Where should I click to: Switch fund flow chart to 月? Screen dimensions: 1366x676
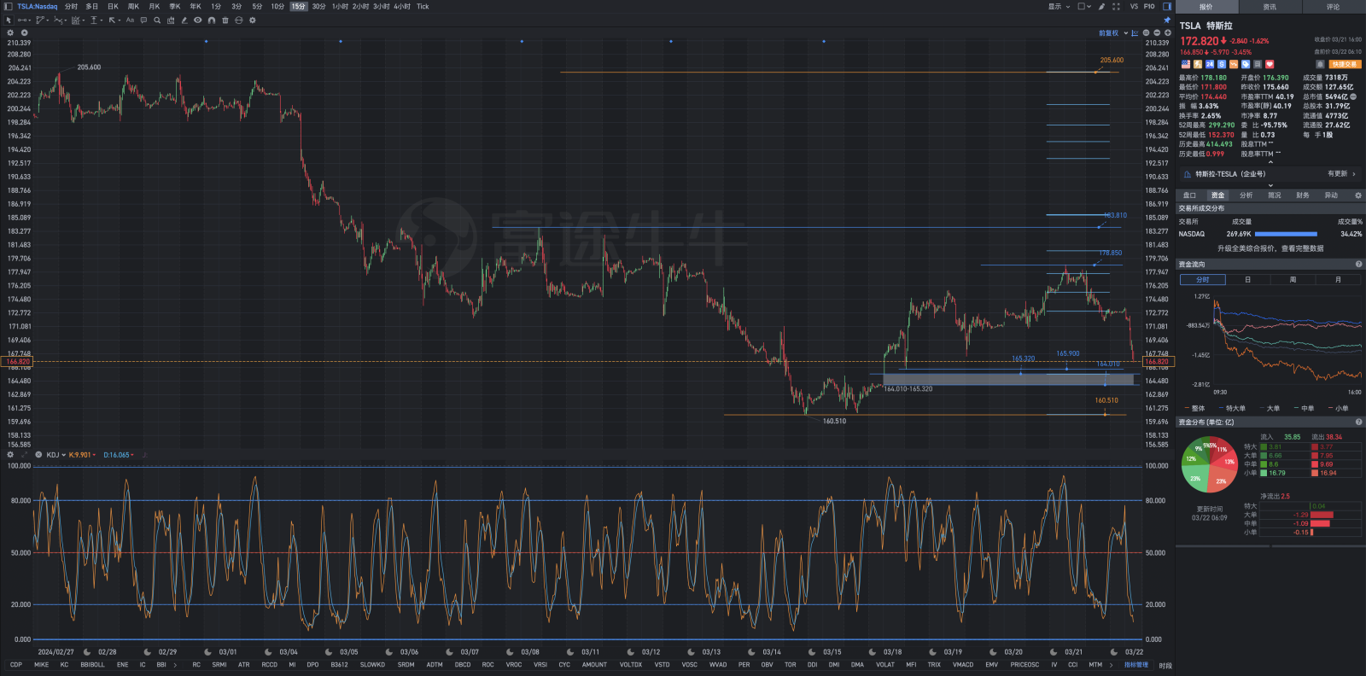tap(1338, 280)
